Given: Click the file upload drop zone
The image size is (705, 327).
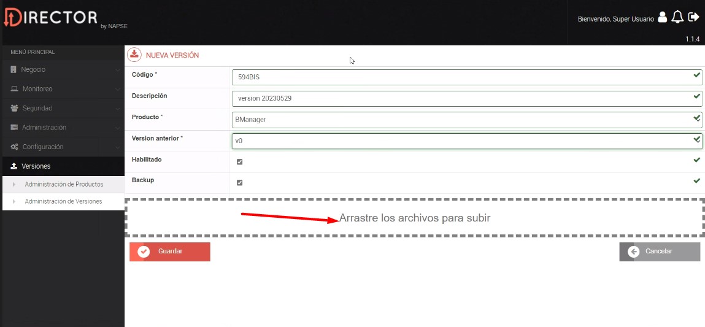Looking at the screenshot, I should (x=415, y=218).
